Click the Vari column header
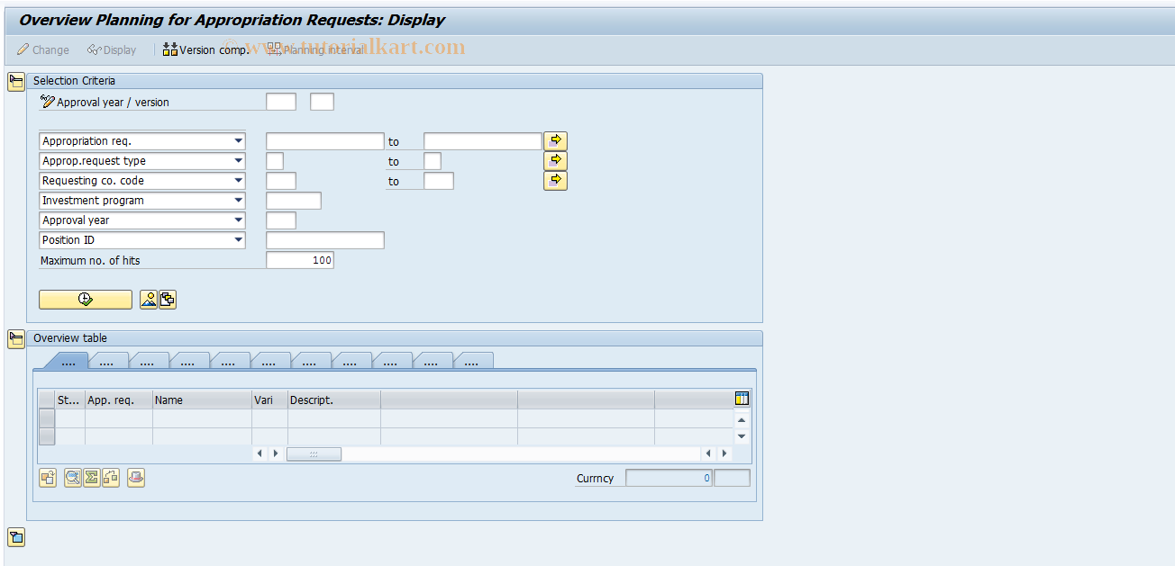1175x566 pixels. click(x=269, y=400)
